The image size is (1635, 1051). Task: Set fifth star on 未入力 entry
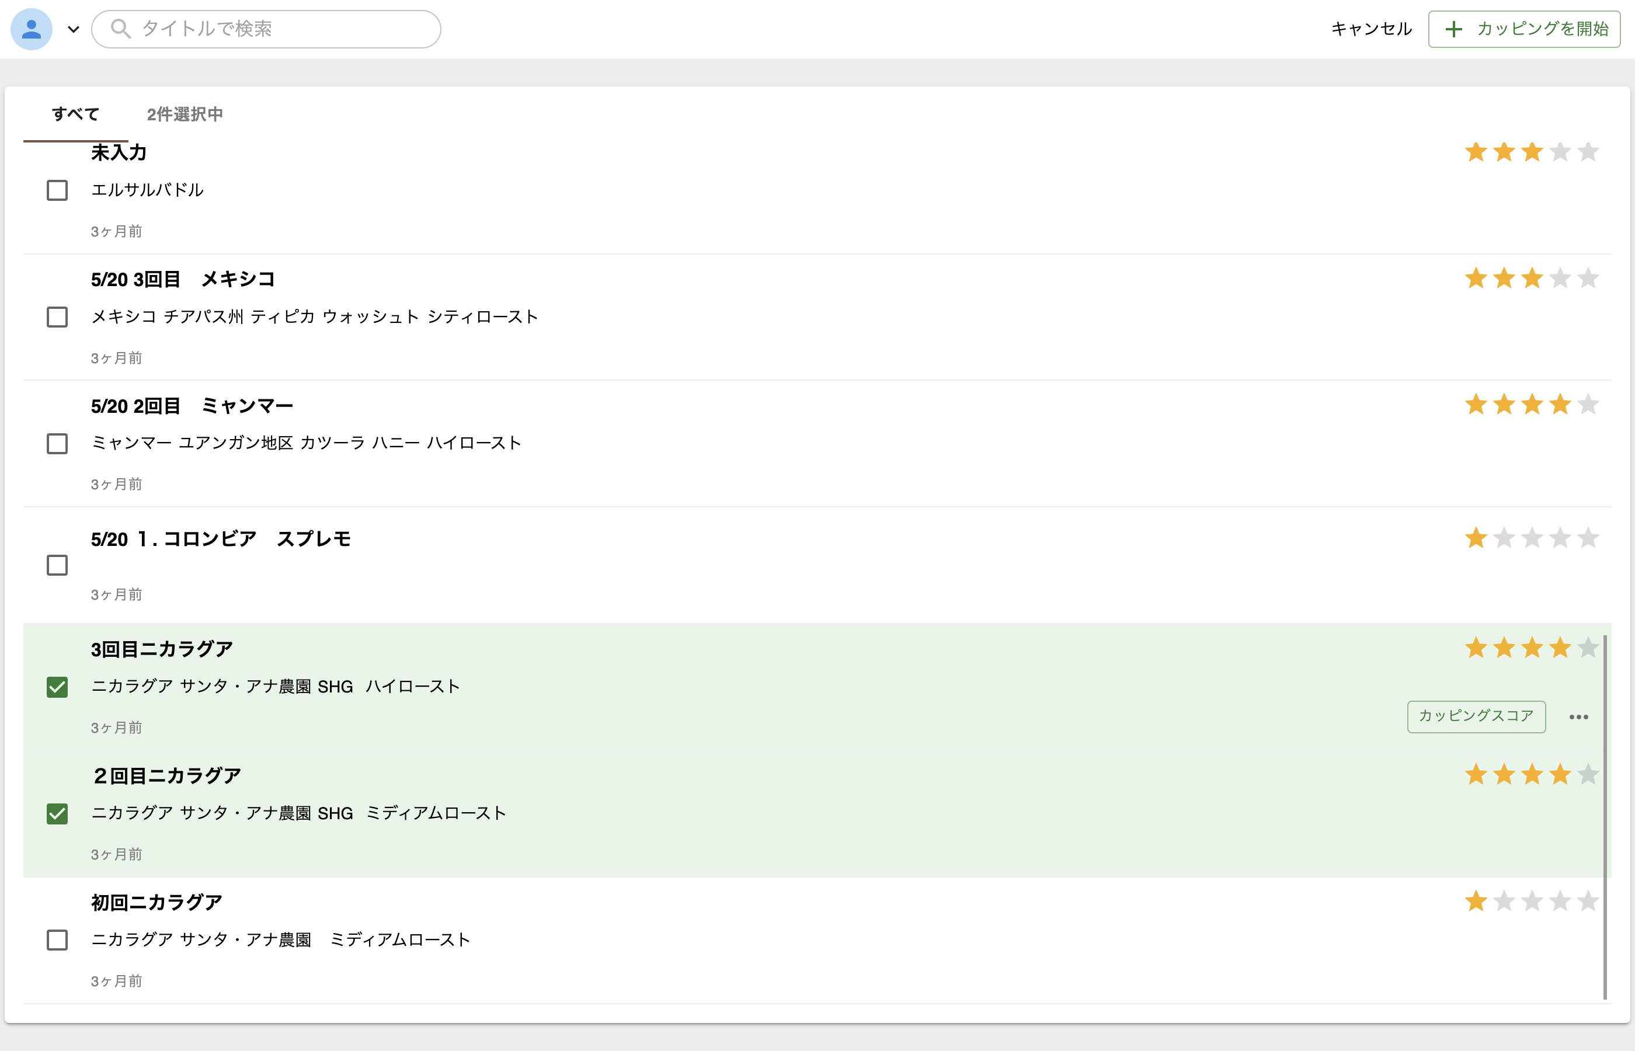[1588, 151]
